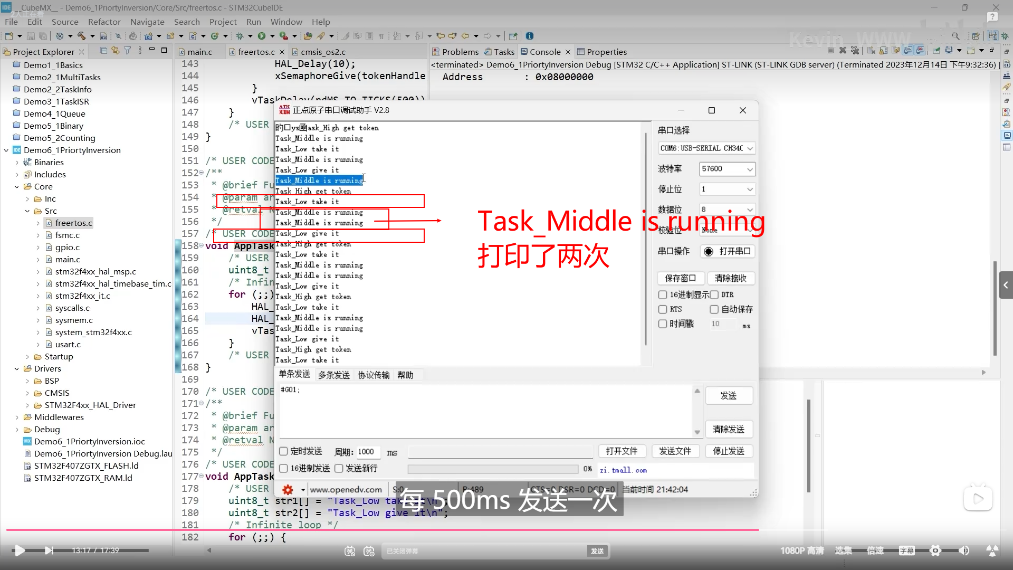This screenshot has height=570, width=1013.
Task: Enable the 时间戳 checkbox
Action: click(663, 324)
